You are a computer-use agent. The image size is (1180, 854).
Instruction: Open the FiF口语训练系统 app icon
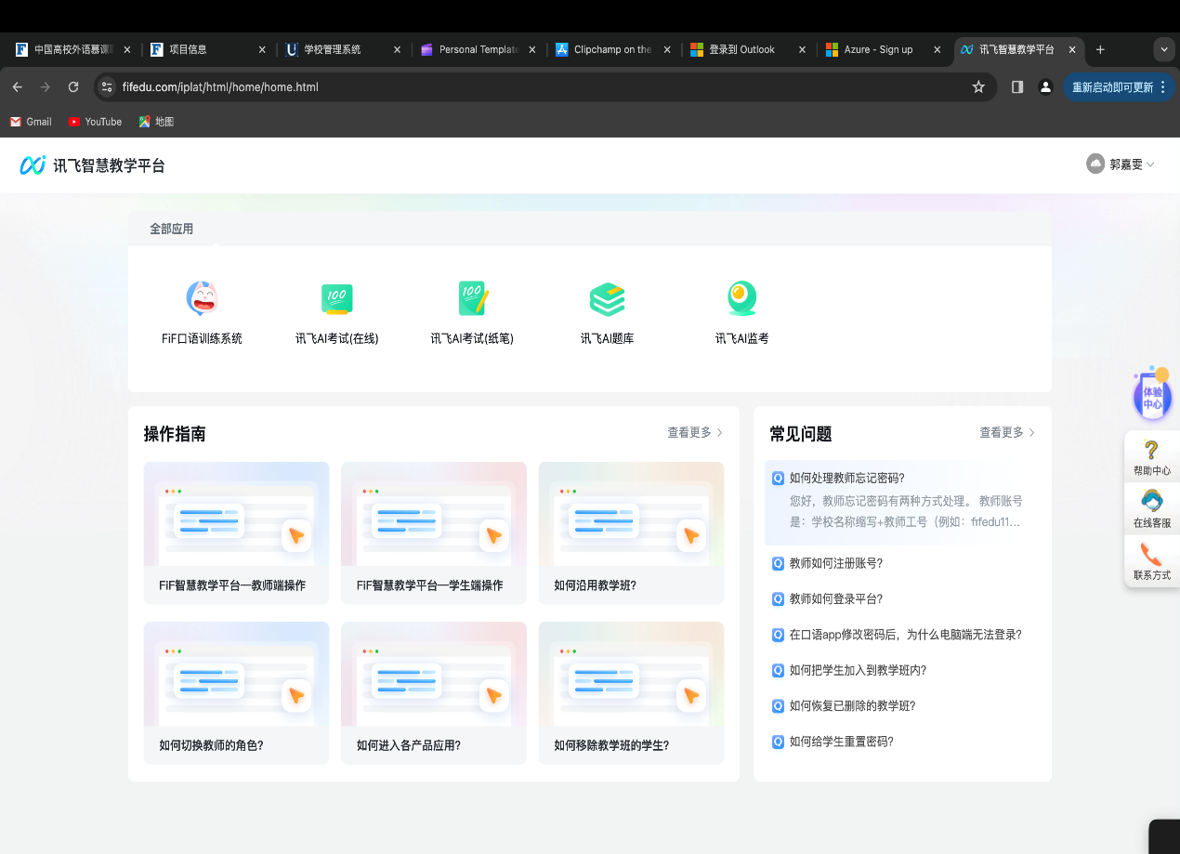click(202, 299)
